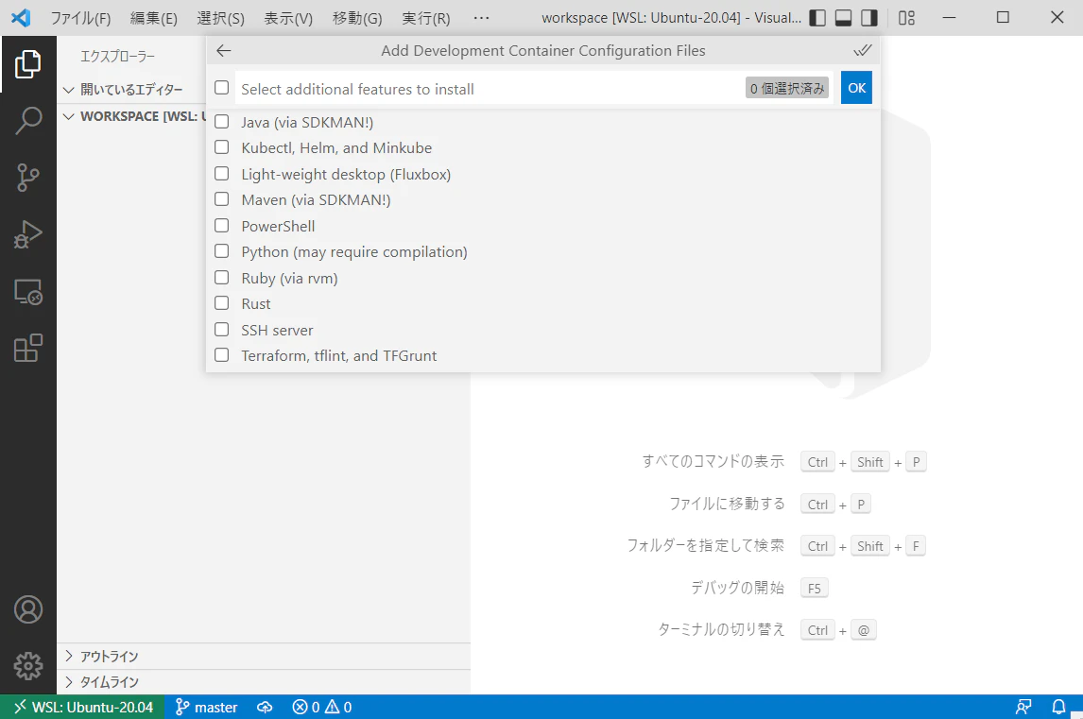Open the 移動(G) menu

(x=357, y=18)
